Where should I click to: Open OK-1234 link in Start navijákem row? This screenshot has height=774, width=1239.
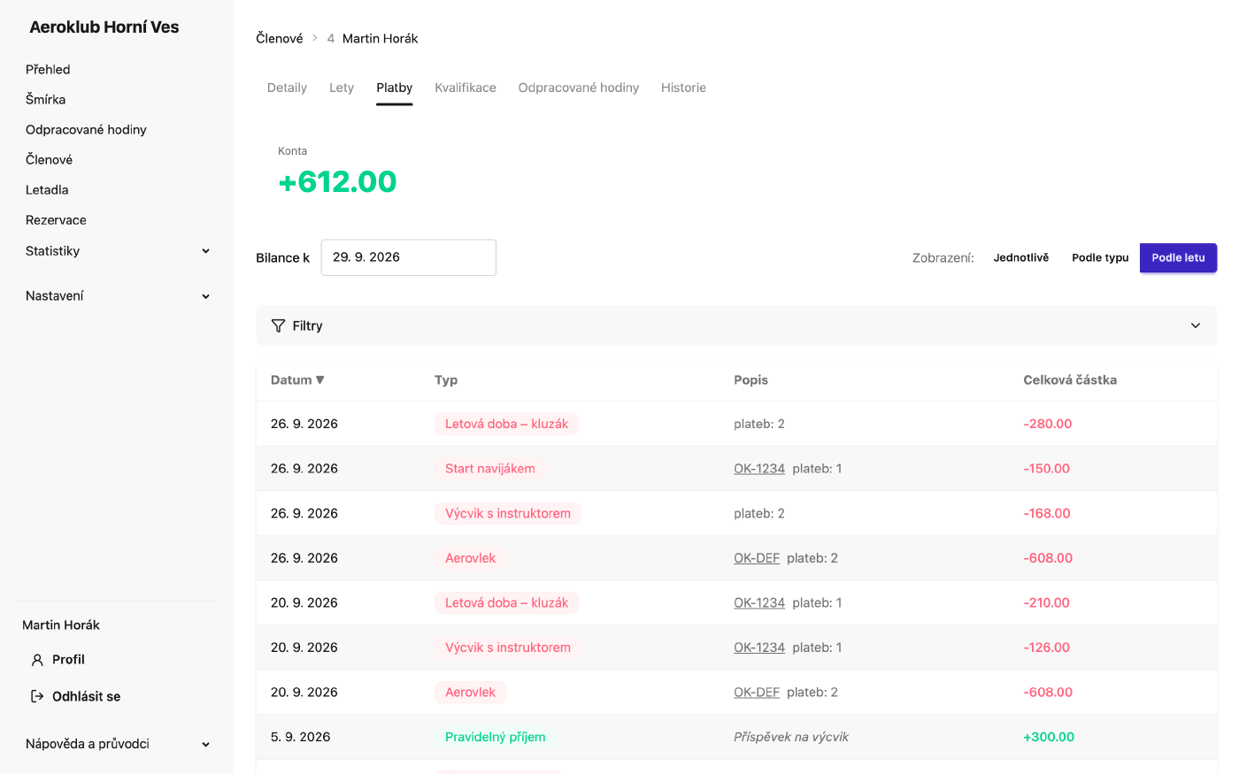click(x=759, y=469)
